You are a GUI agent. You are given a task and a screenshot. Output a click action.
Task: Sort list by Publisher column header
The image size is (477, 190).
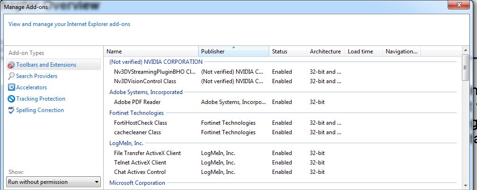(x=234, y=52)
